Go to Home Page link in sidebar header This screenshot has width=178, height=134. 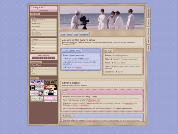(44, 11)
